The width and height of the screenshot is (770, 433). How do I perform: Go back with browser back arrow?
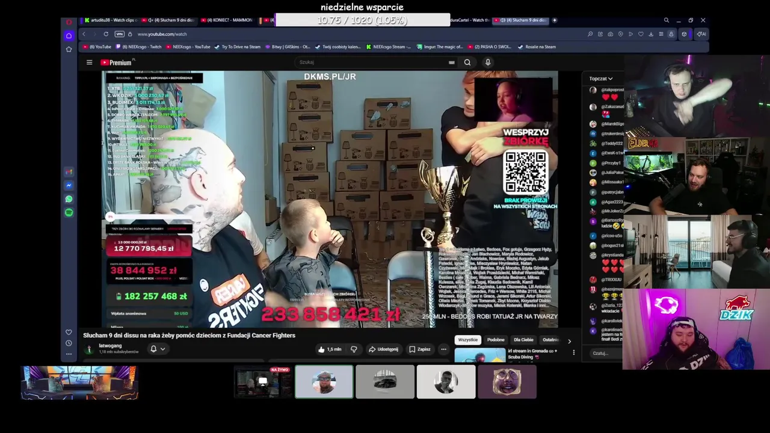click(x=84, y=34)
